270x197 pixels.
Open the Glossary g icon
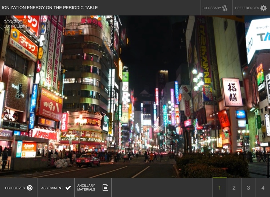[x=225, y=8]
